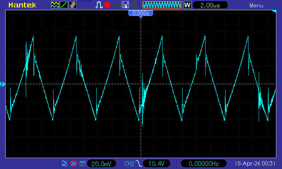
Task: Open the Menu at top right
Action: pos(256,5)
